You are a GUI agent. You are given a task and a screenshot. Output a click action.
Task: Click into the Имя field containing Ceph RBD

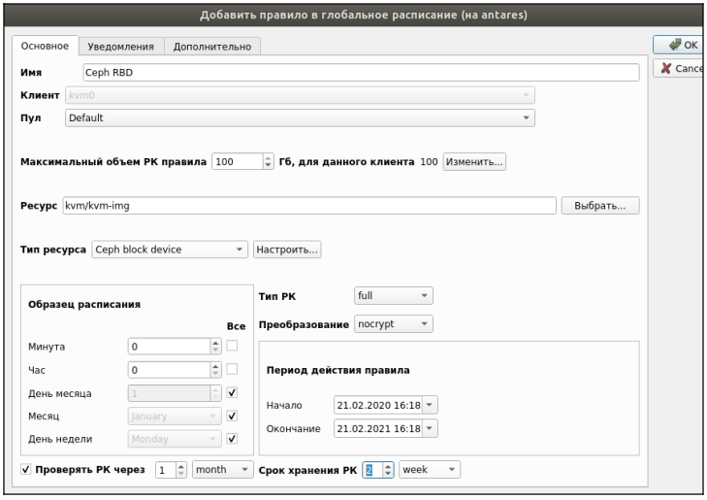point(361,72)
